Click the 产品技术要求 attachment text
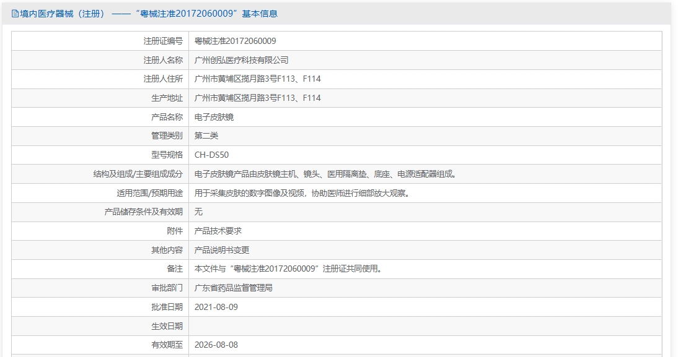Viewport: 678px width, 357px height. pos(218,231)
